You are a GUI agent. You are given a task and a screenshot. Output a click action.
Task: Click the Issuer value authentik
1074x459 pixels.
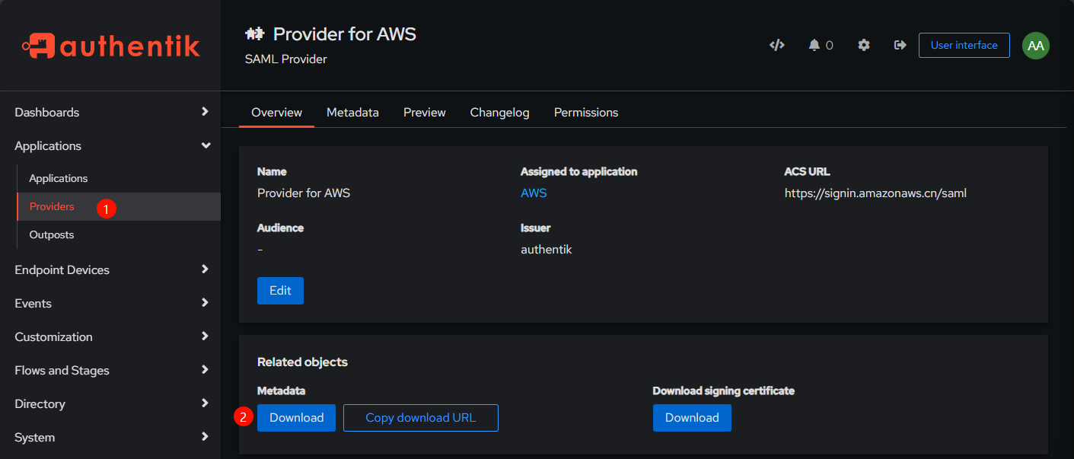546,250
